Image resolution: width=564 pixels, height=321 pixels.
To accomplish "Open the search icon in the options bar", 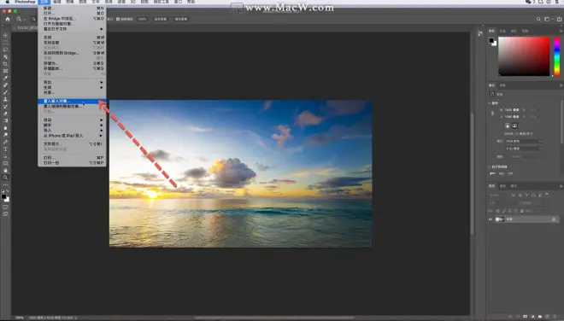I will 538,19.
